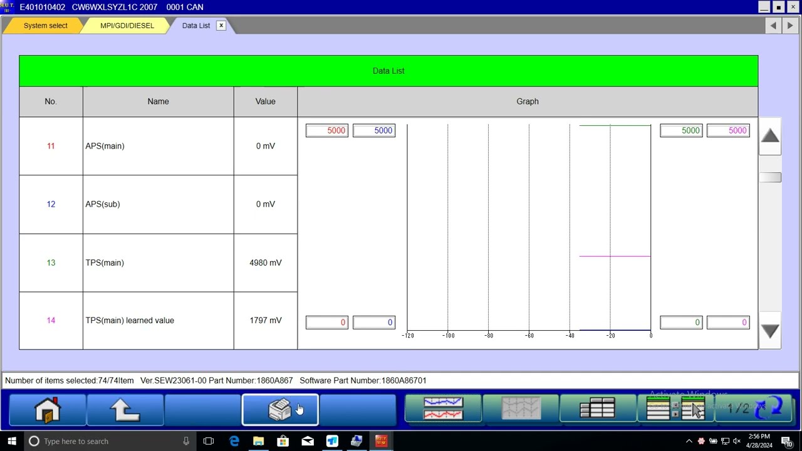
Task: Click the 4980 mV value cell
Action: (266, 262)
